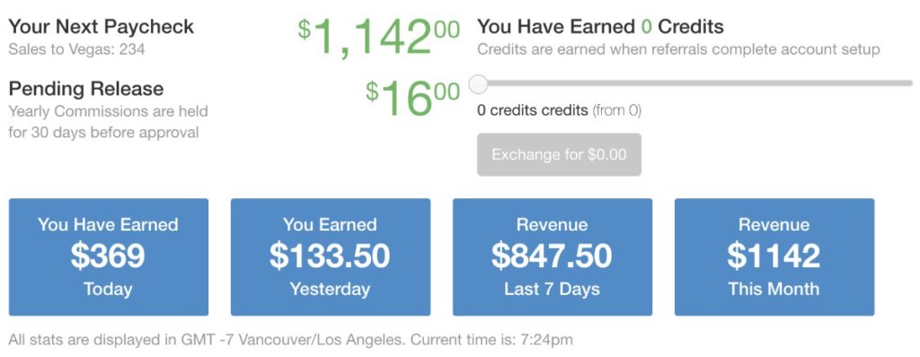Click the referrals complete account setup description
The height and width of the screenshot is (357, 920).
(678, 49)
